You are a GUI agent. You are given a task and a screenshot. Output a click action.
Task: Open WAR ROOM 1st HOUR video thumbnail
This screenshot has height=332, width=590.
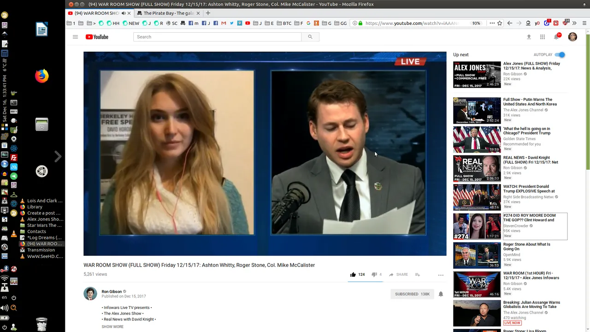[x=477, y=284]
